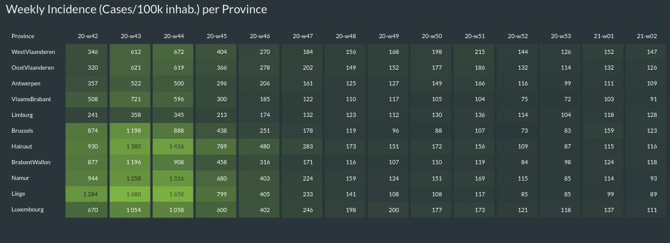Click the 20-w50 column header
670x243 pixels.
coord(432,36)
